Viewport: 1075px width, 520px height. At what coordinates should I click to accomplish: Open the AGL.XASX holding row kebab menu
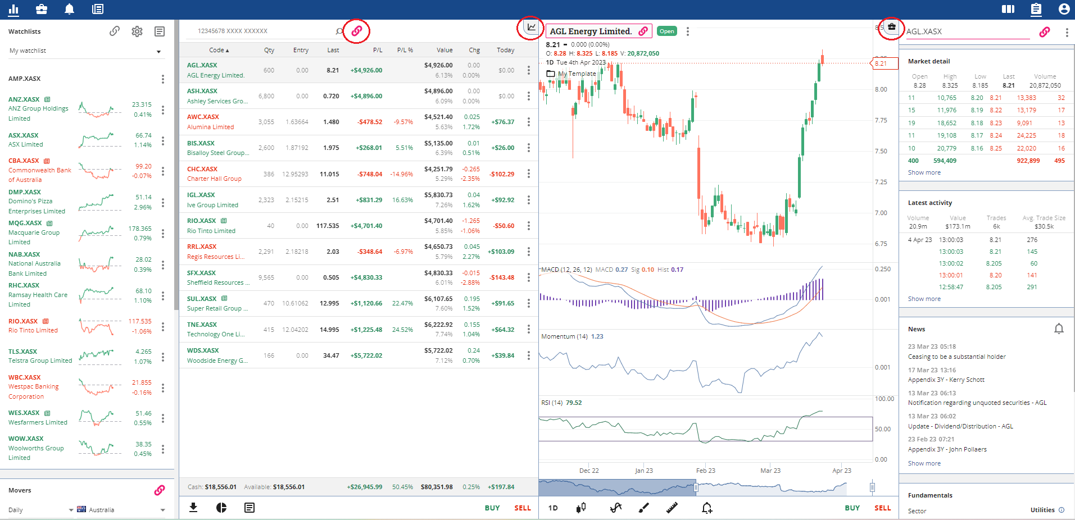(528, 70)
